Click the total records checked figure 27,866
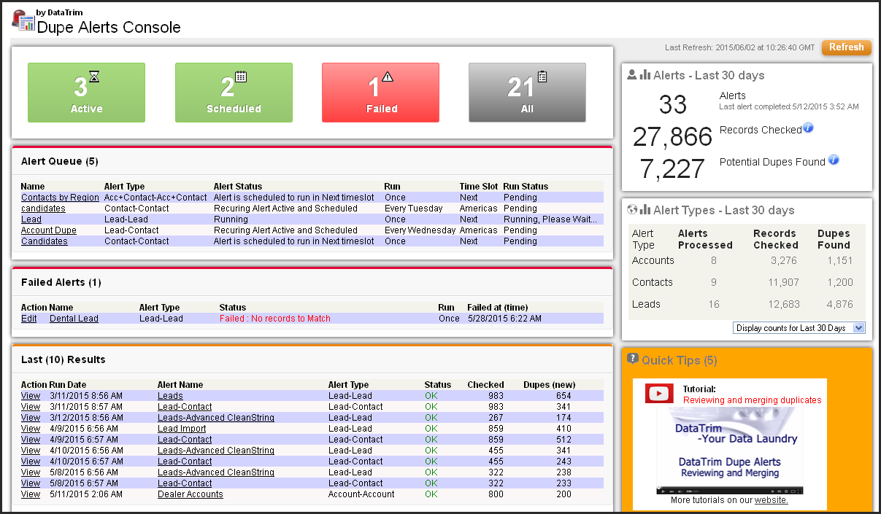881x514 pixels. click(x=672, y=137)
